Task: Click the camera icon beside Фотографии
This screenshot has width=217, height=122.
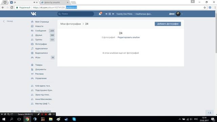Action: [32, 44]
